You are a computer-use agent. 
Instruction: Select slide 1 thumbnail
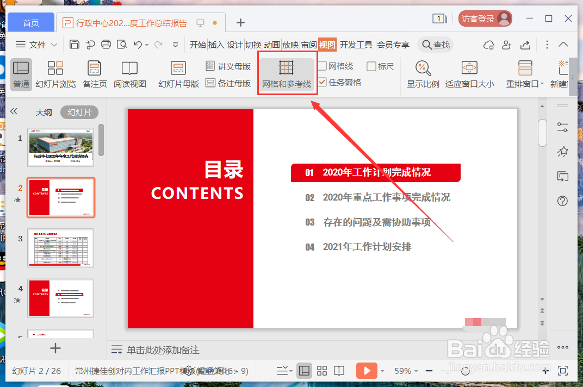pyautogui.click(x=61, y=147)
